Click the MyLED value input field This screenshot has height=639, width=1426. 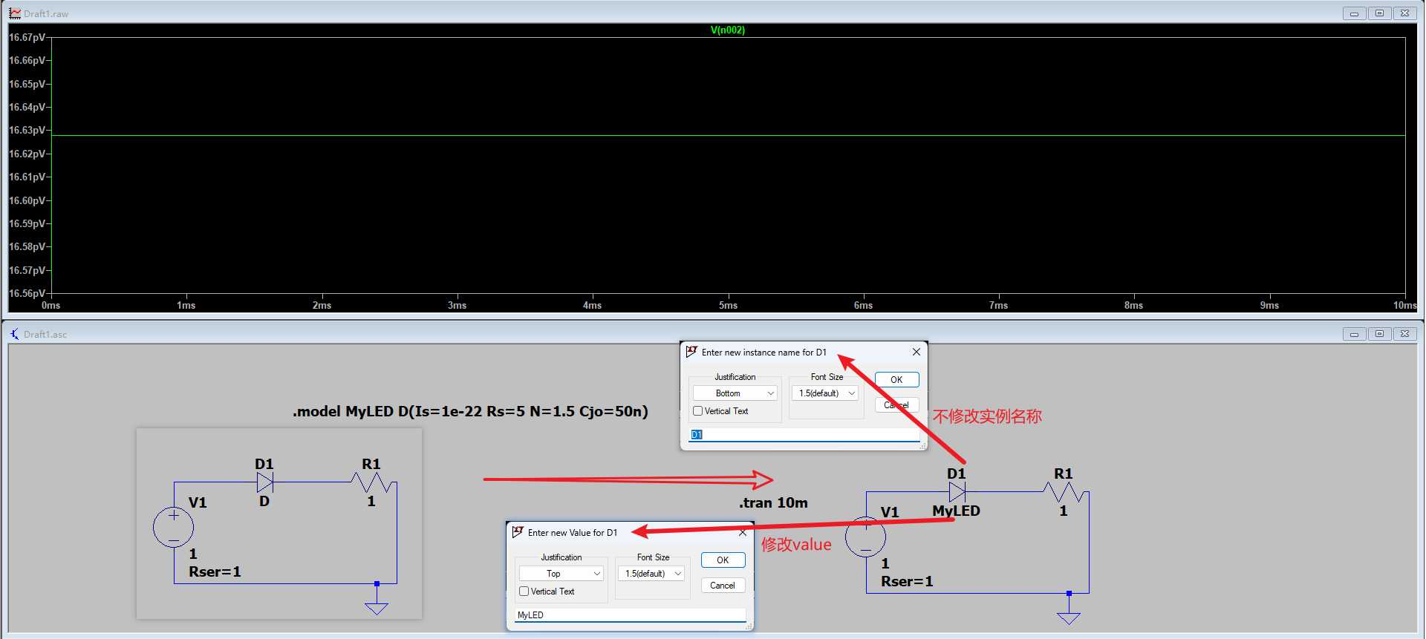[x=631, y=615]
